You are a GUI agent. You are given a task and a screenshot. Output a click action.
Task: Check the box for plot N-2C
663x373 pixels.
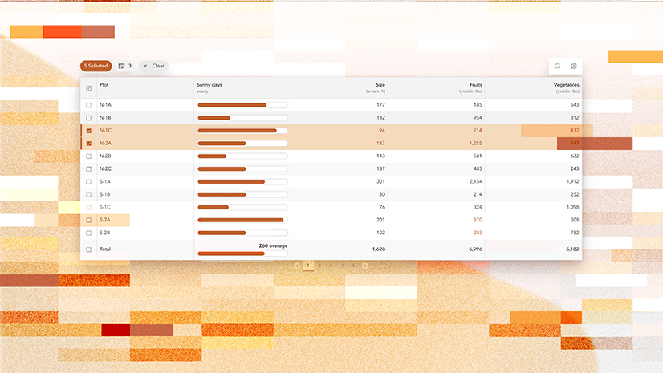[89, 169]
